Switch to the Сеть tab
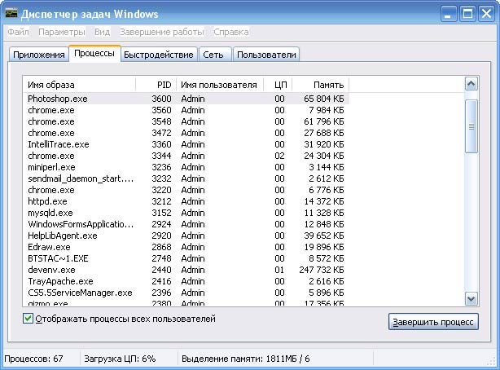Screen dimensions: 500x370 pyautogui.click(x=214, y=55)
